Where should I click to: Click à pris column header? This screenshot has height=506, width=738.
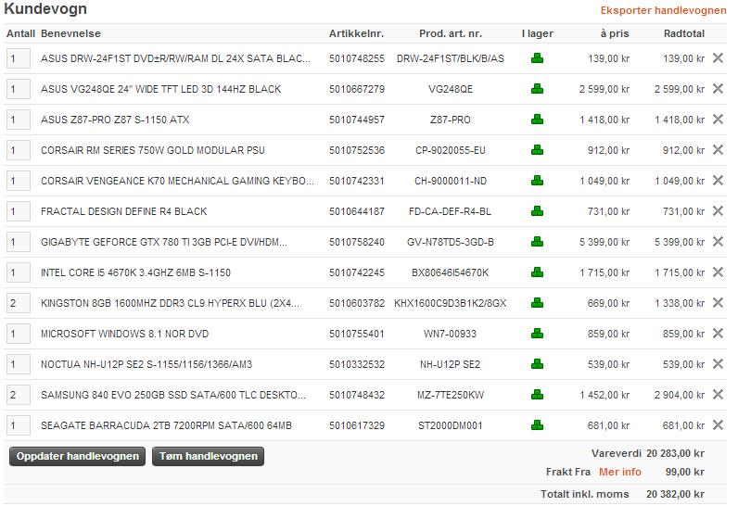[x=615, y=33]
